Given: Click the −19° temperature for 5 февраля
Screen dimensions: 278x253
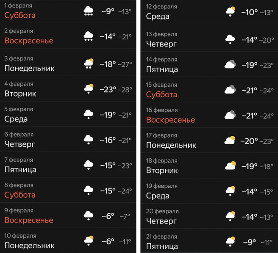Looking at the screenshot, I should [x=108, y=115].
